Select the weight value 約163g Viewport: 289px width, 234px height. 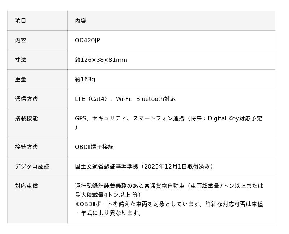point(85,80)
